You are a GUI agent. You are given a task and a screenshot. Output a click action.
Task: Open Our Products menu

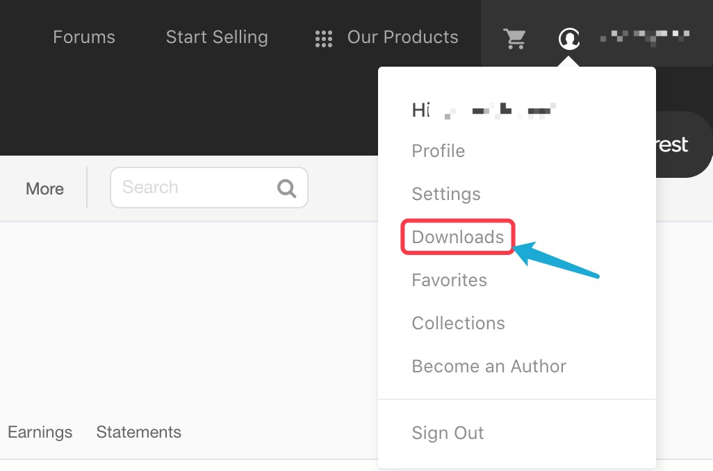point(402,37)
